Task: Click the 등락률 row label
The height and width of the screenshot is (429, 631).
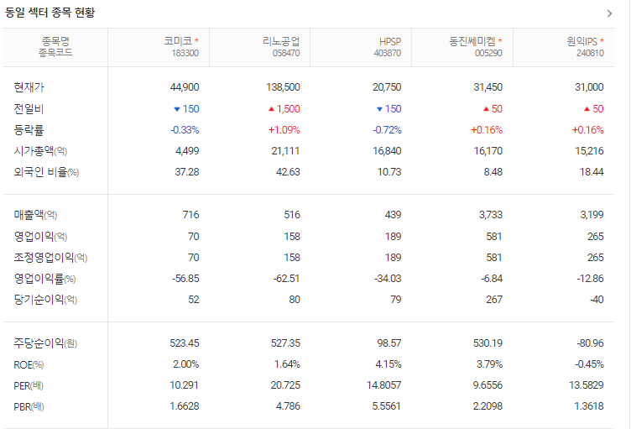Action: coord(29,130)
